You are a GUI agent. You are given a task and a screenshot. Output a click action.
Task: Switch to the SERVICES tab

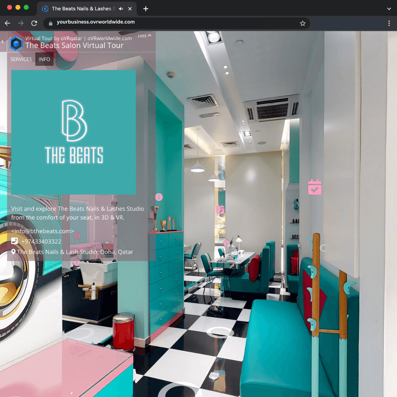21,59
